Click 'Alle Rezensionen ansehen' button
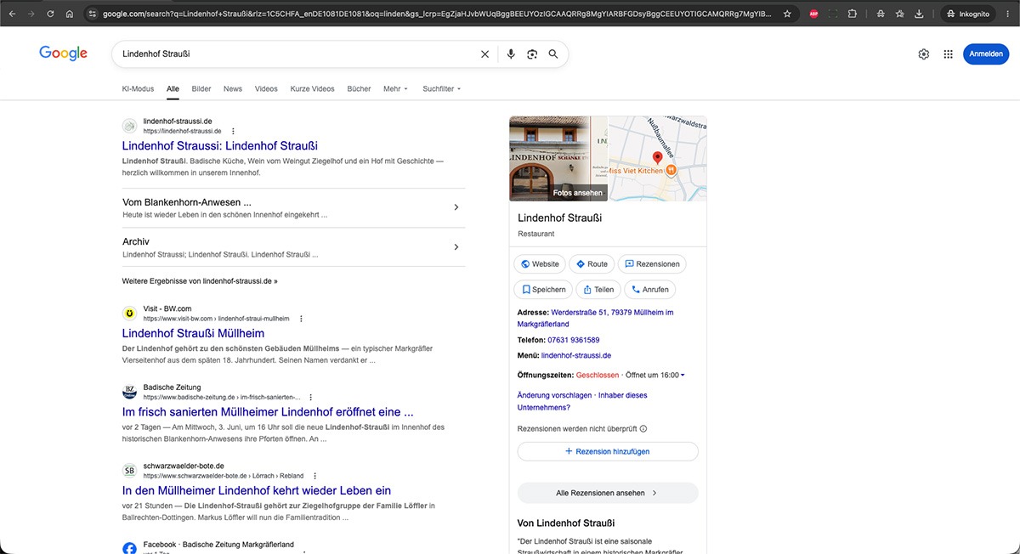 (608, 493)
